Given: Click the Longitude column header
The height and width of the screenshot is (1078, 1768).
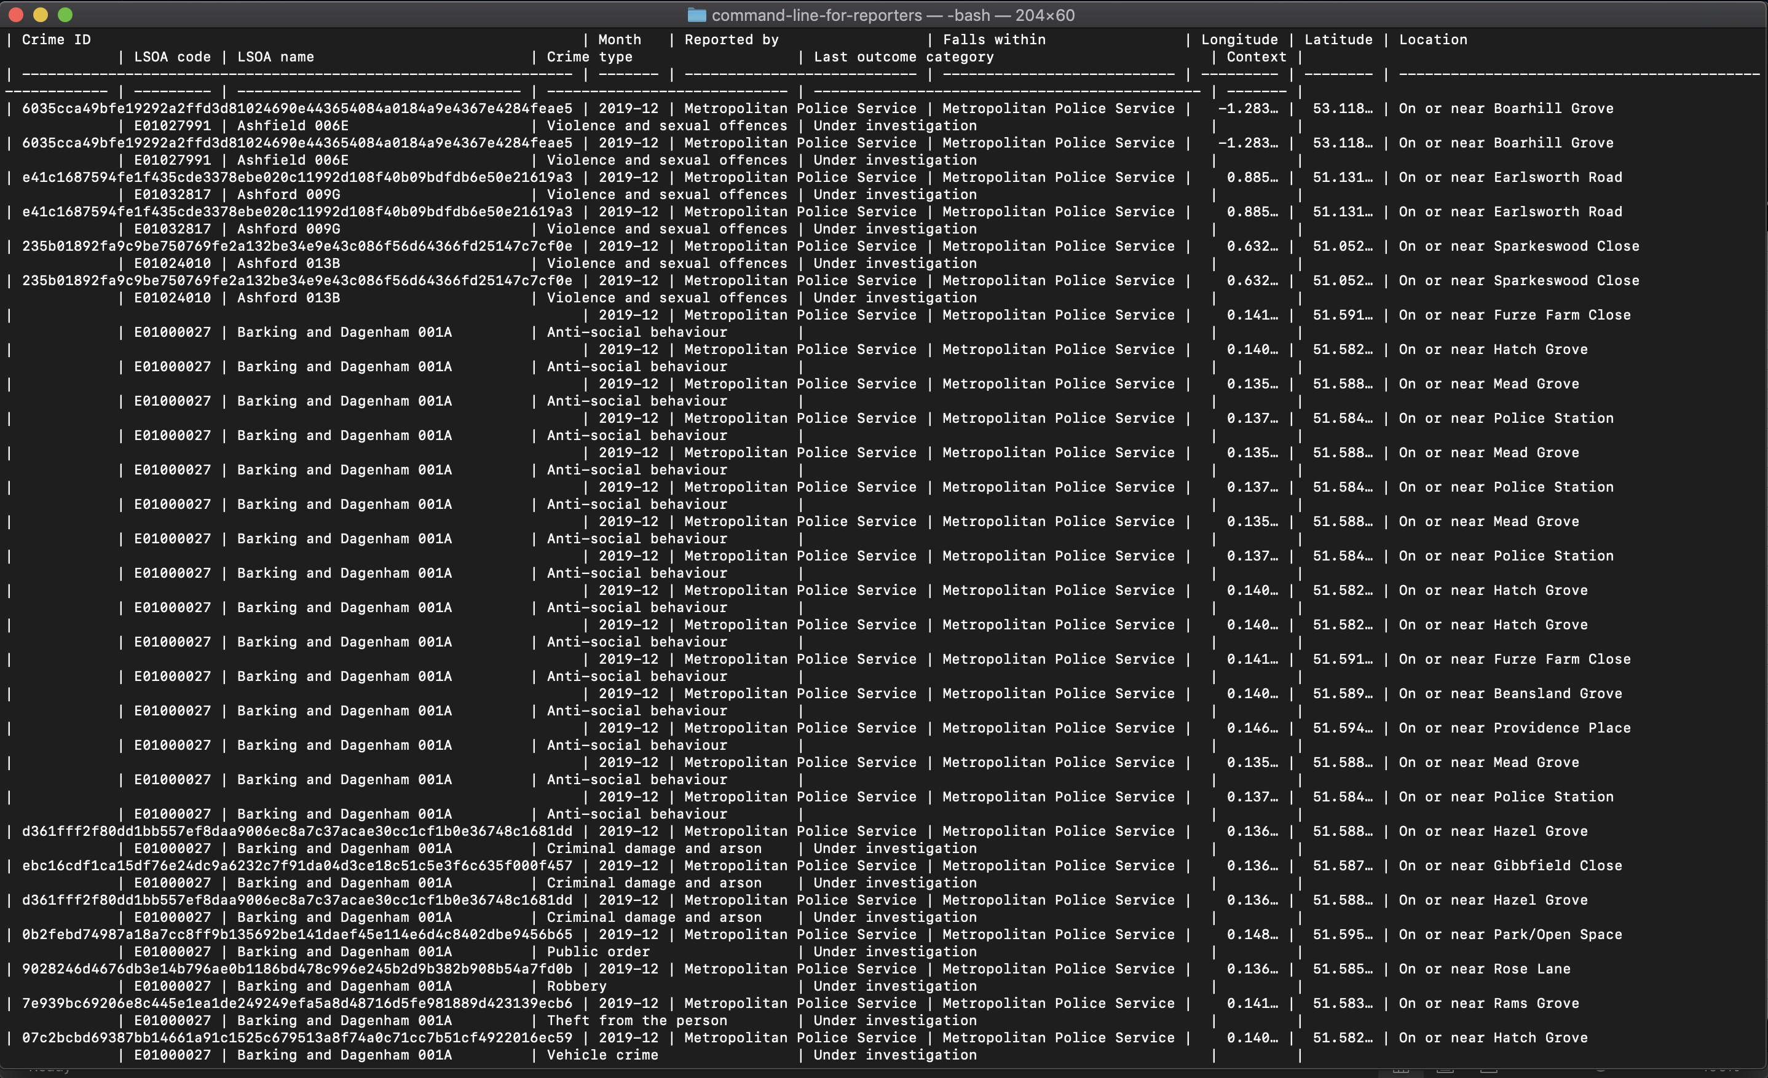Looking at the screenshot, I should point(1239,39).
